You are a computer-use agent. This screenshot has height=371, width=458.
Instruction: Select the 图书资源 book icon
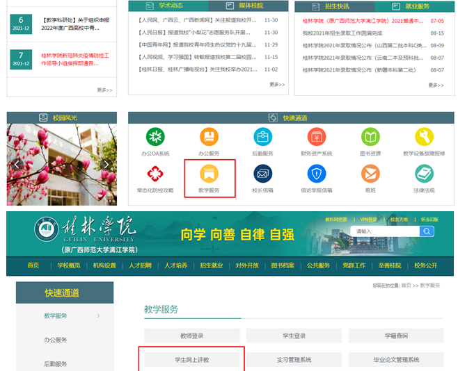(370, 137)
